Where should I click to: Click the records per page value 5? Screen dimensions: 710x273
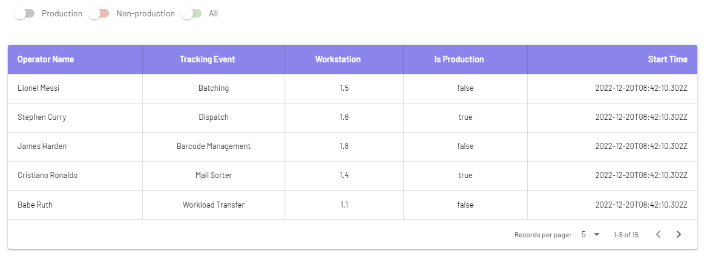coord(583,234)
